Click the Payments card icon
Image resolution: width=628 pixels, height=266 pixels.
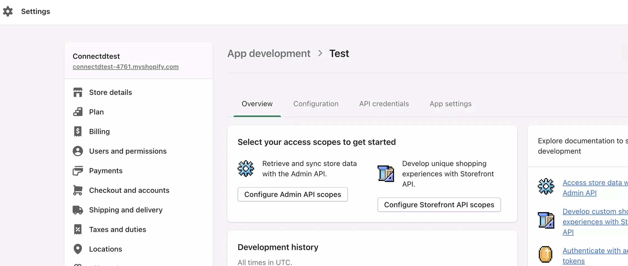(78, 171)
